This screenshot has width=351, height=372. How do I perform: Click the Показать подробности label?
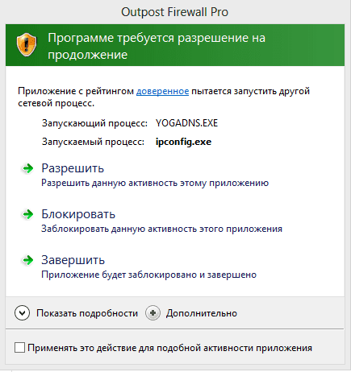coord(87,313)
